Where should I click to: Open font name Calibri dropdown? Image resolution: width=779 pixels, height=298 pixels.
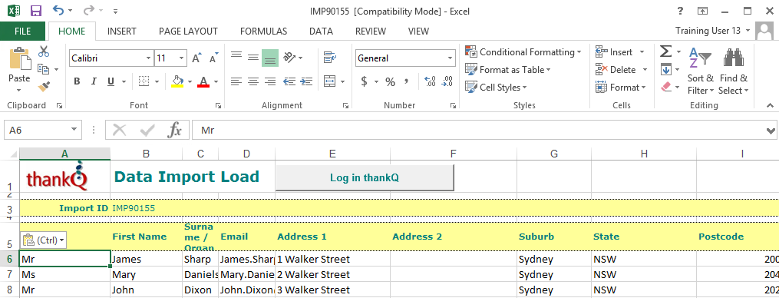click(x=148, y=58)
